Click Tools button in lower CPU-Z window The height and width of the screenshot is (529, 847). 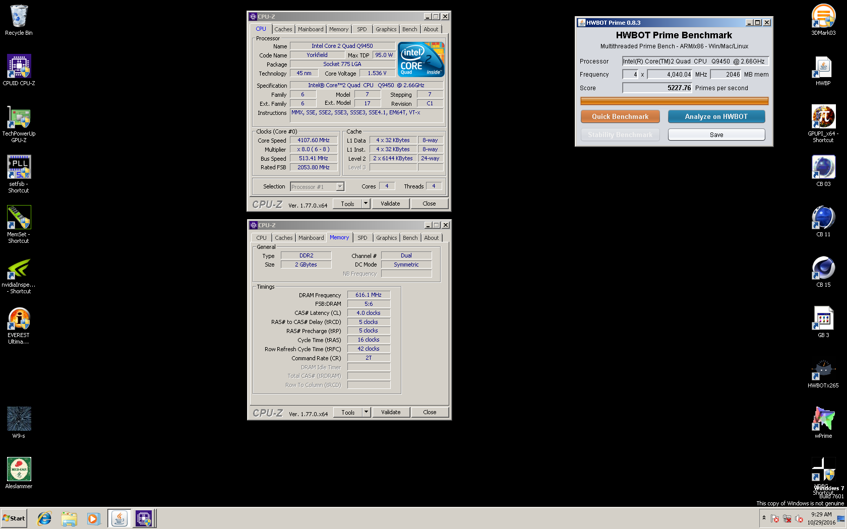[x=348, y=412]
